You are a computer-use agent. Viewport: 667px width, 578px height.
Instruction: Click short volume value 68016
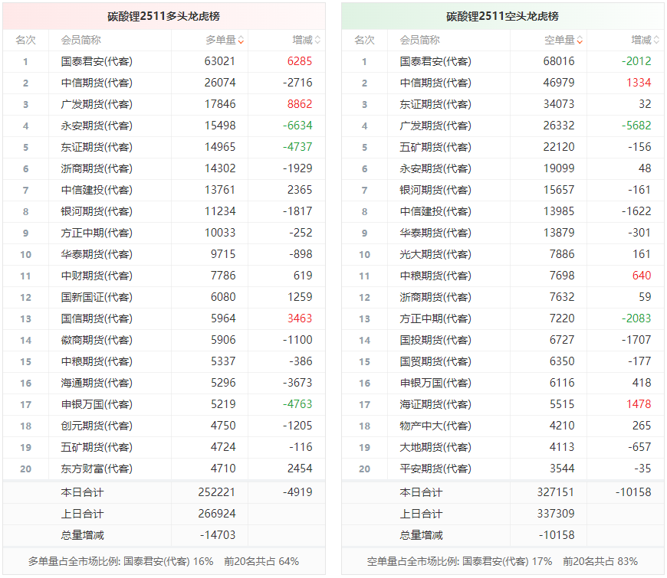click(x=559, y=61)
